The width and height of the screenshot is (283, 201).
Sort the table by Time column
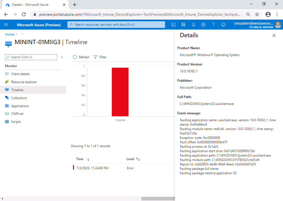click(x=83, y=159)
